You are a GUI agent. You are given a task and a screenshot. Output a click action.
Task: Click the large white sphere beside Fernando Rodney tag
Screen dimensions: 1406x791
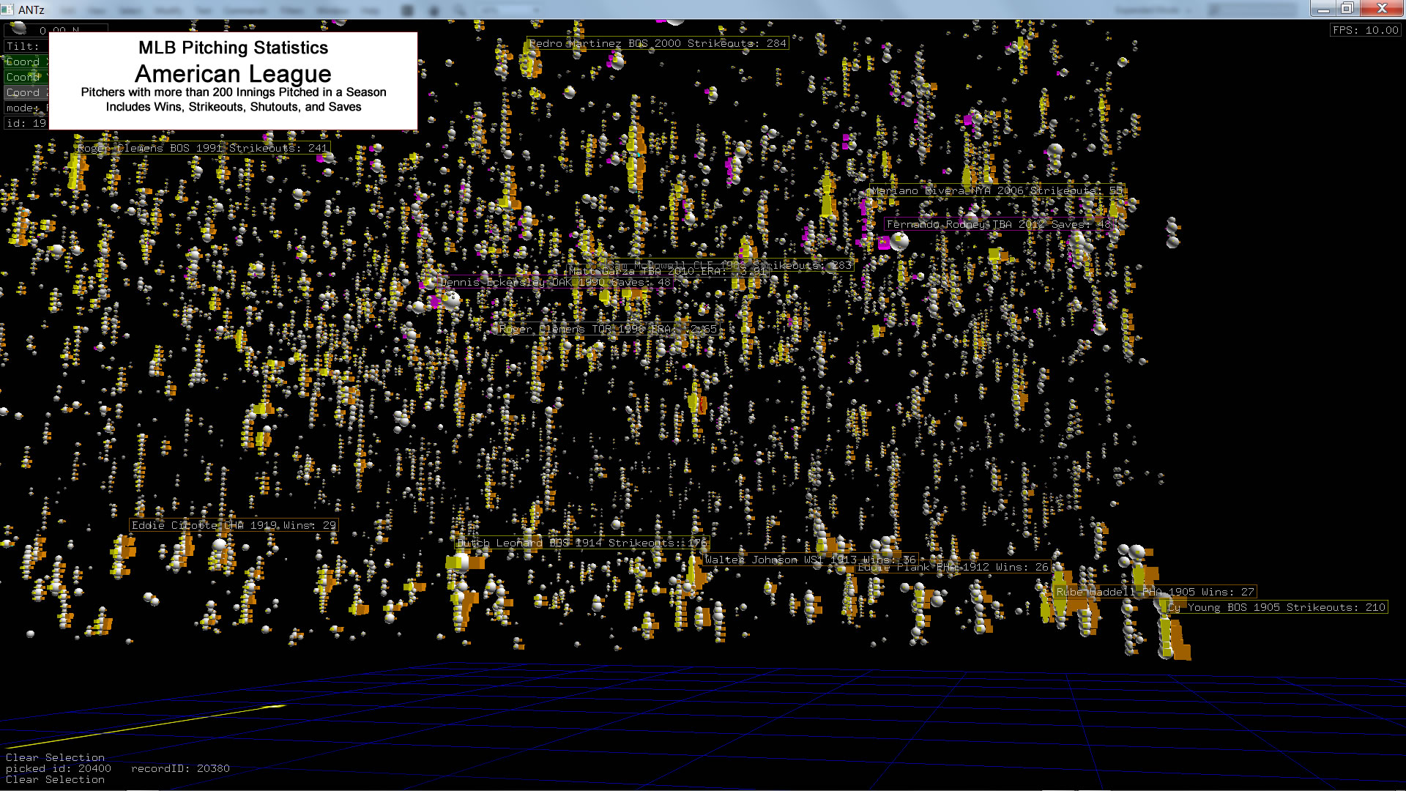[x=899, y=241]
